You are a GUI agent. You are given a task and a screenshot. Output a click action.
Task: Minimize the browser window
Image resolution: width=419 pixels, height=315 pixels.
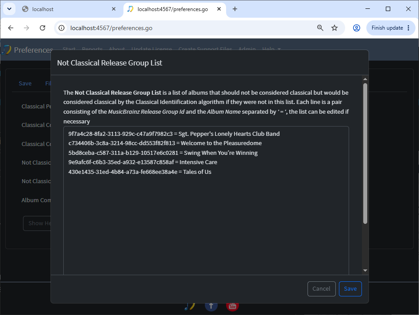pyautogui.click(x=368, y=9)
